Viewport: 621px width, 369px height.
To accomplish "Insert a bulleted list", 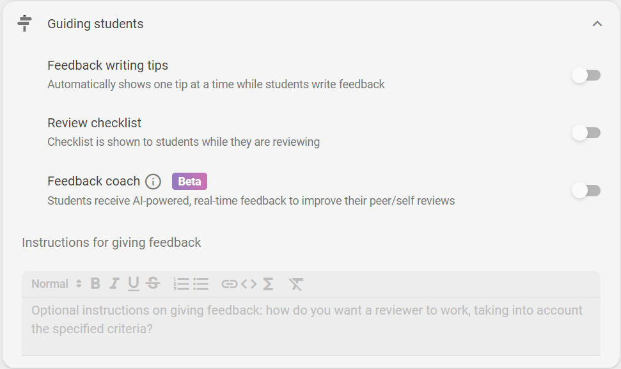I will tap(201, 284).
